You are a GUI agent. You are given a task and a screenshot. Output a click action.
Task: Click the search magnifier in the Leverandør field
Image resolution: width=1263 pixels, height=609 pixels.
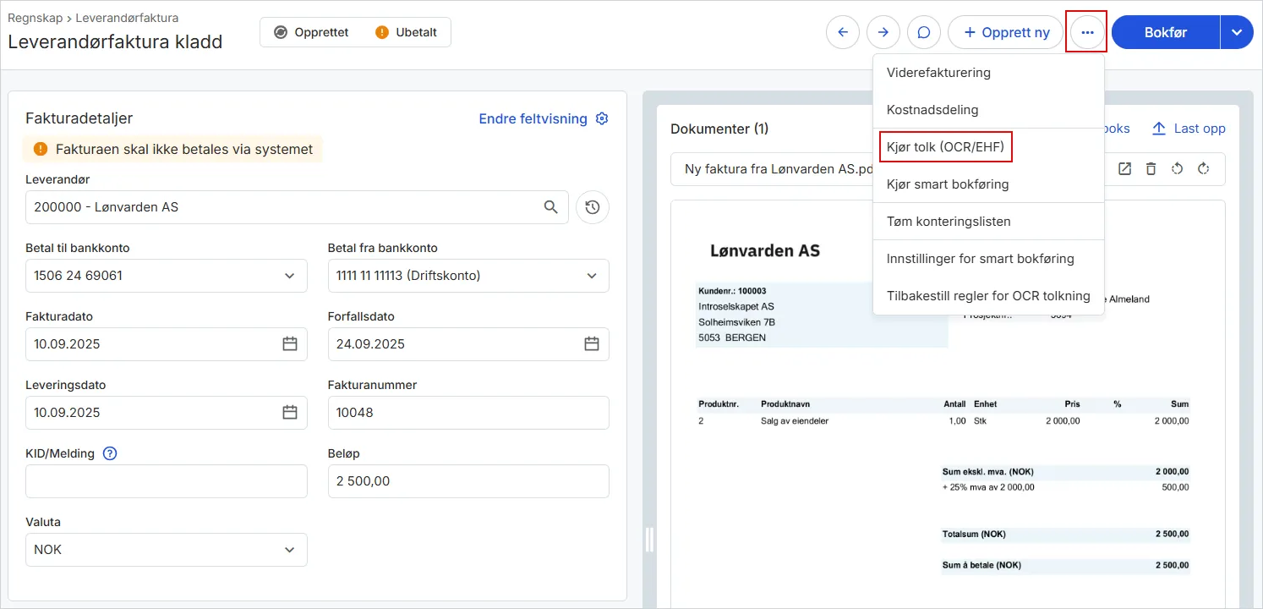[x=550, y=207]
